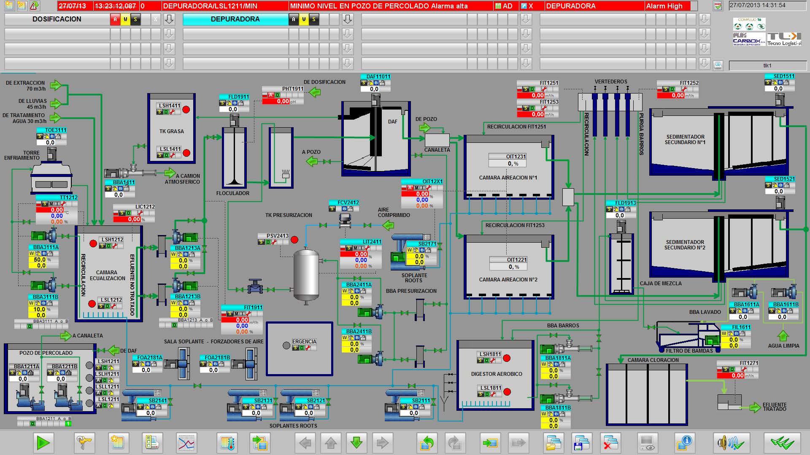Screen dimensions: 810x455
Task: Open the TT1212 temperature faceplate
Action: 57,210
